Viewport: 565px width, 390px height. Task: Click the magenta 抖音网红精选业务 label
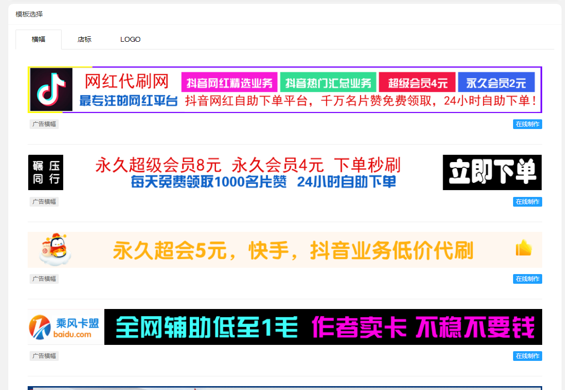point(229,82)
